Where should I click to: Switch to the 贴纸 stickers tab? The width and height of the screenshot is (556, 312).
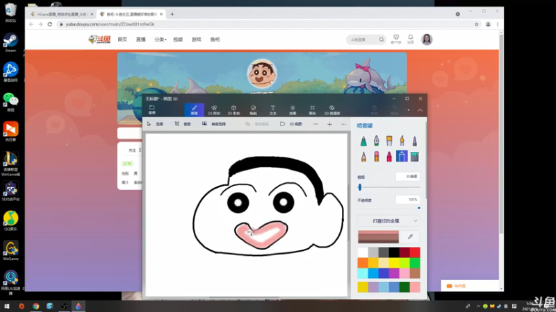point(253,110)
